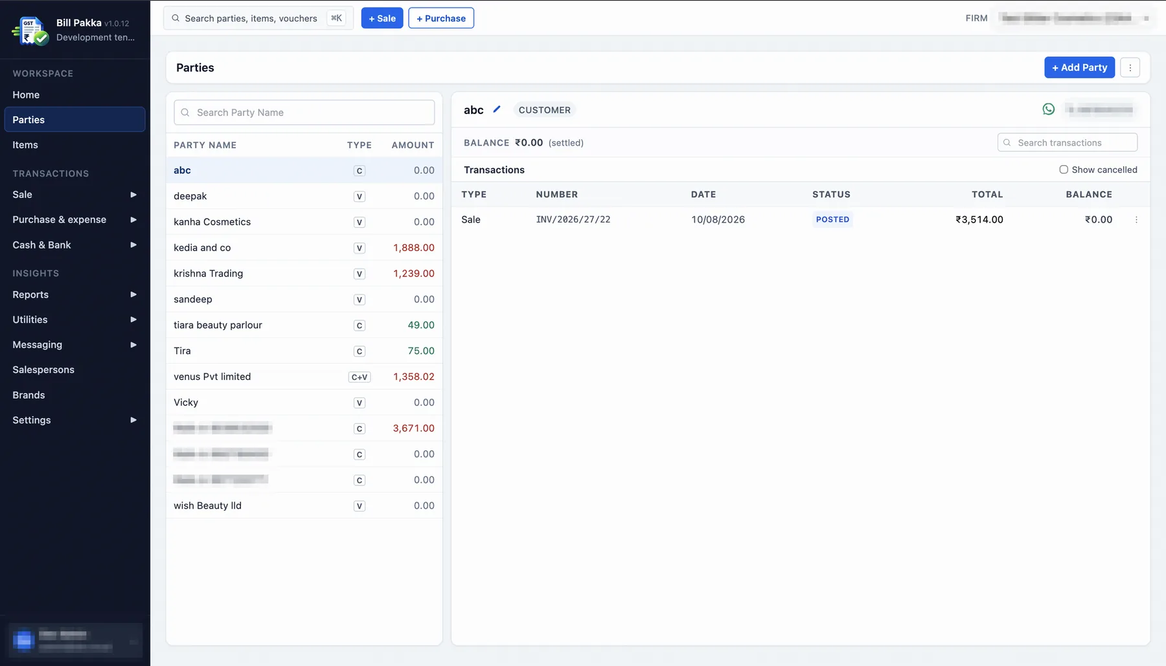
Task: Open global search parties, items, vouchers box
Action: (258, 18)
